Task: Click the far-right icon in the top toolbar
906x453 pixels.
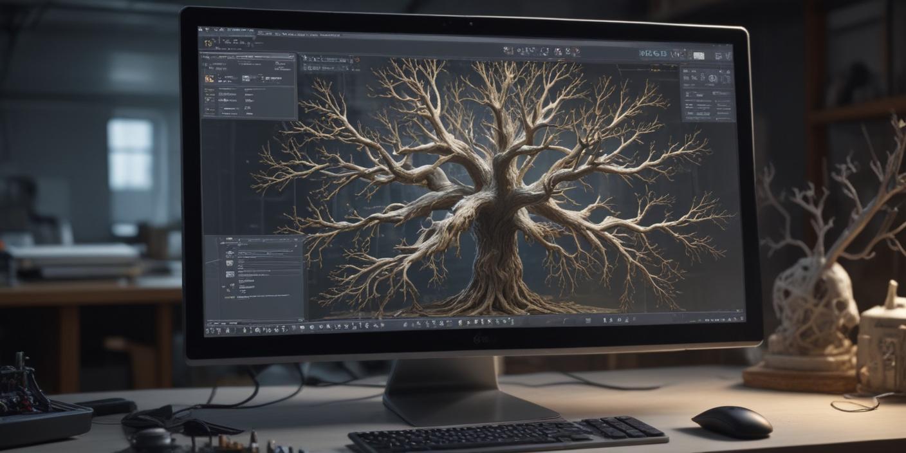Action: point(727,56)
